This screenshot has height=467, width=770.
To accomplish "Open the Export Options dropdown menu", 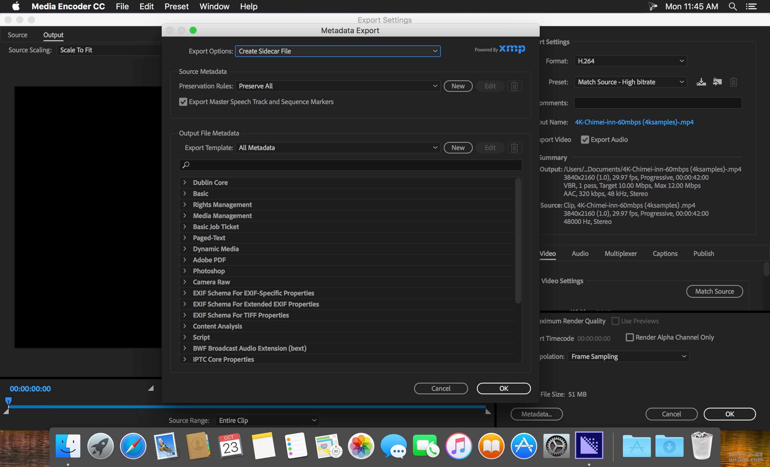I will [337, 51].
